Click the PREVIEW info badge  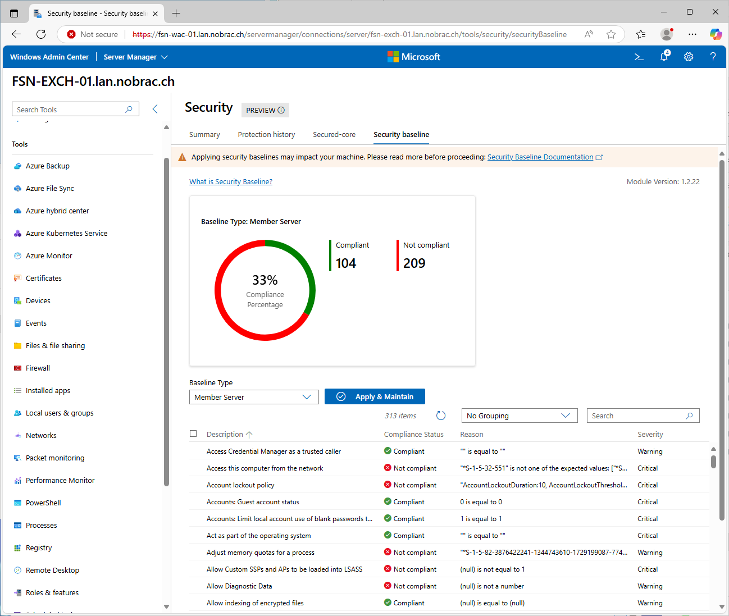tap(265, 110)
